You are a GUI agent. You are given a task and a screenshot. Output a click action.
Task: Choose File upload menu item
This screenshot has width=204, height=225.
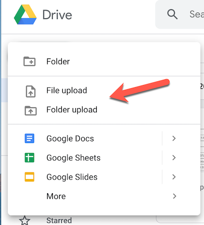[x=104, y=90]
